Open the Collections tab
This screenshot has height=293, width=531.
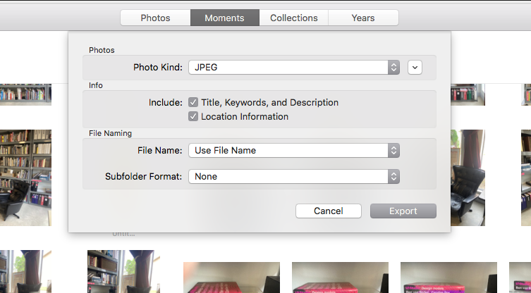[x=293, y=18]
